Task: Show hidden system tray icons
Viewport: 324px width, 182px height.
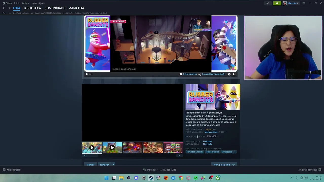Action: click(x=291, y=178)
